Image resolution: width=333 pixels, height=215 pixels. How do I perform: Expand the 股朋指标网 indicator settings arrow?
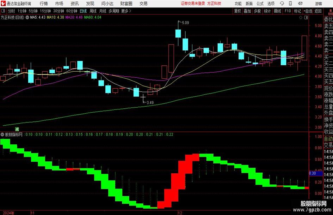point(2,135)
